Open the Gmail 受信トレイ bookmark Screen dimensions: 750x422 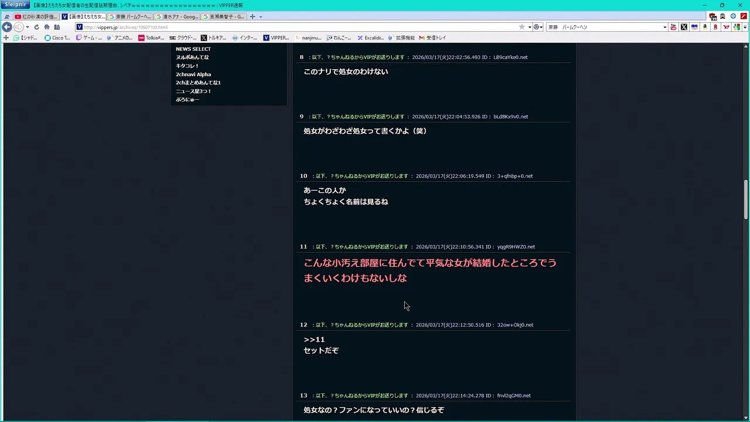[x=432, y=38]
